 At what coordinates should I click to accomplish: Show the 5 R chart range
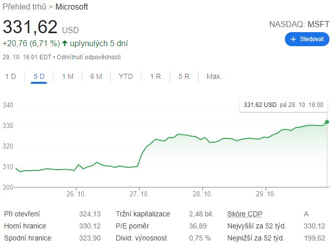184,76
